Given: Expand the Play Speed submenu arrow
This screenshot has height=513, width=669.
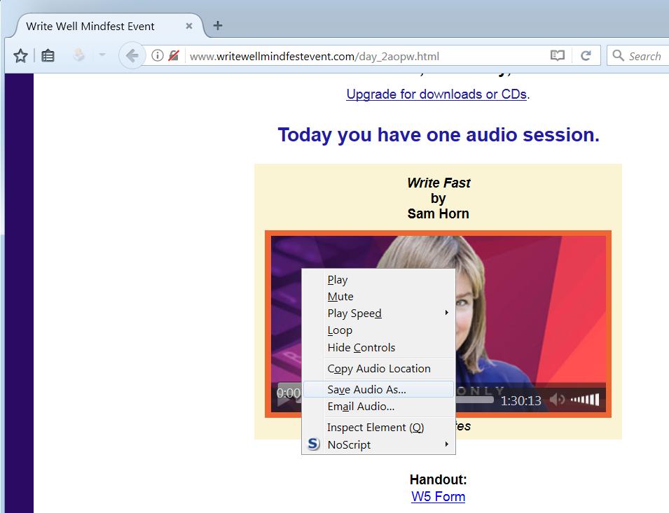Looking at the screenshot, I should (x=446, y=313).
